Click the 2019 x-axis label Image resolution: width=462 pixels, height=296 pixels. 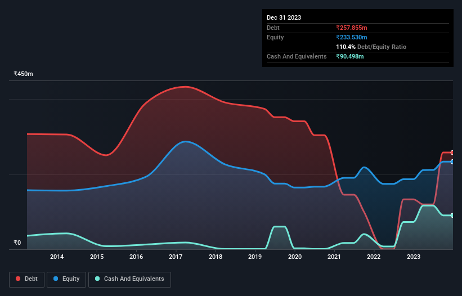coord(255,257)
